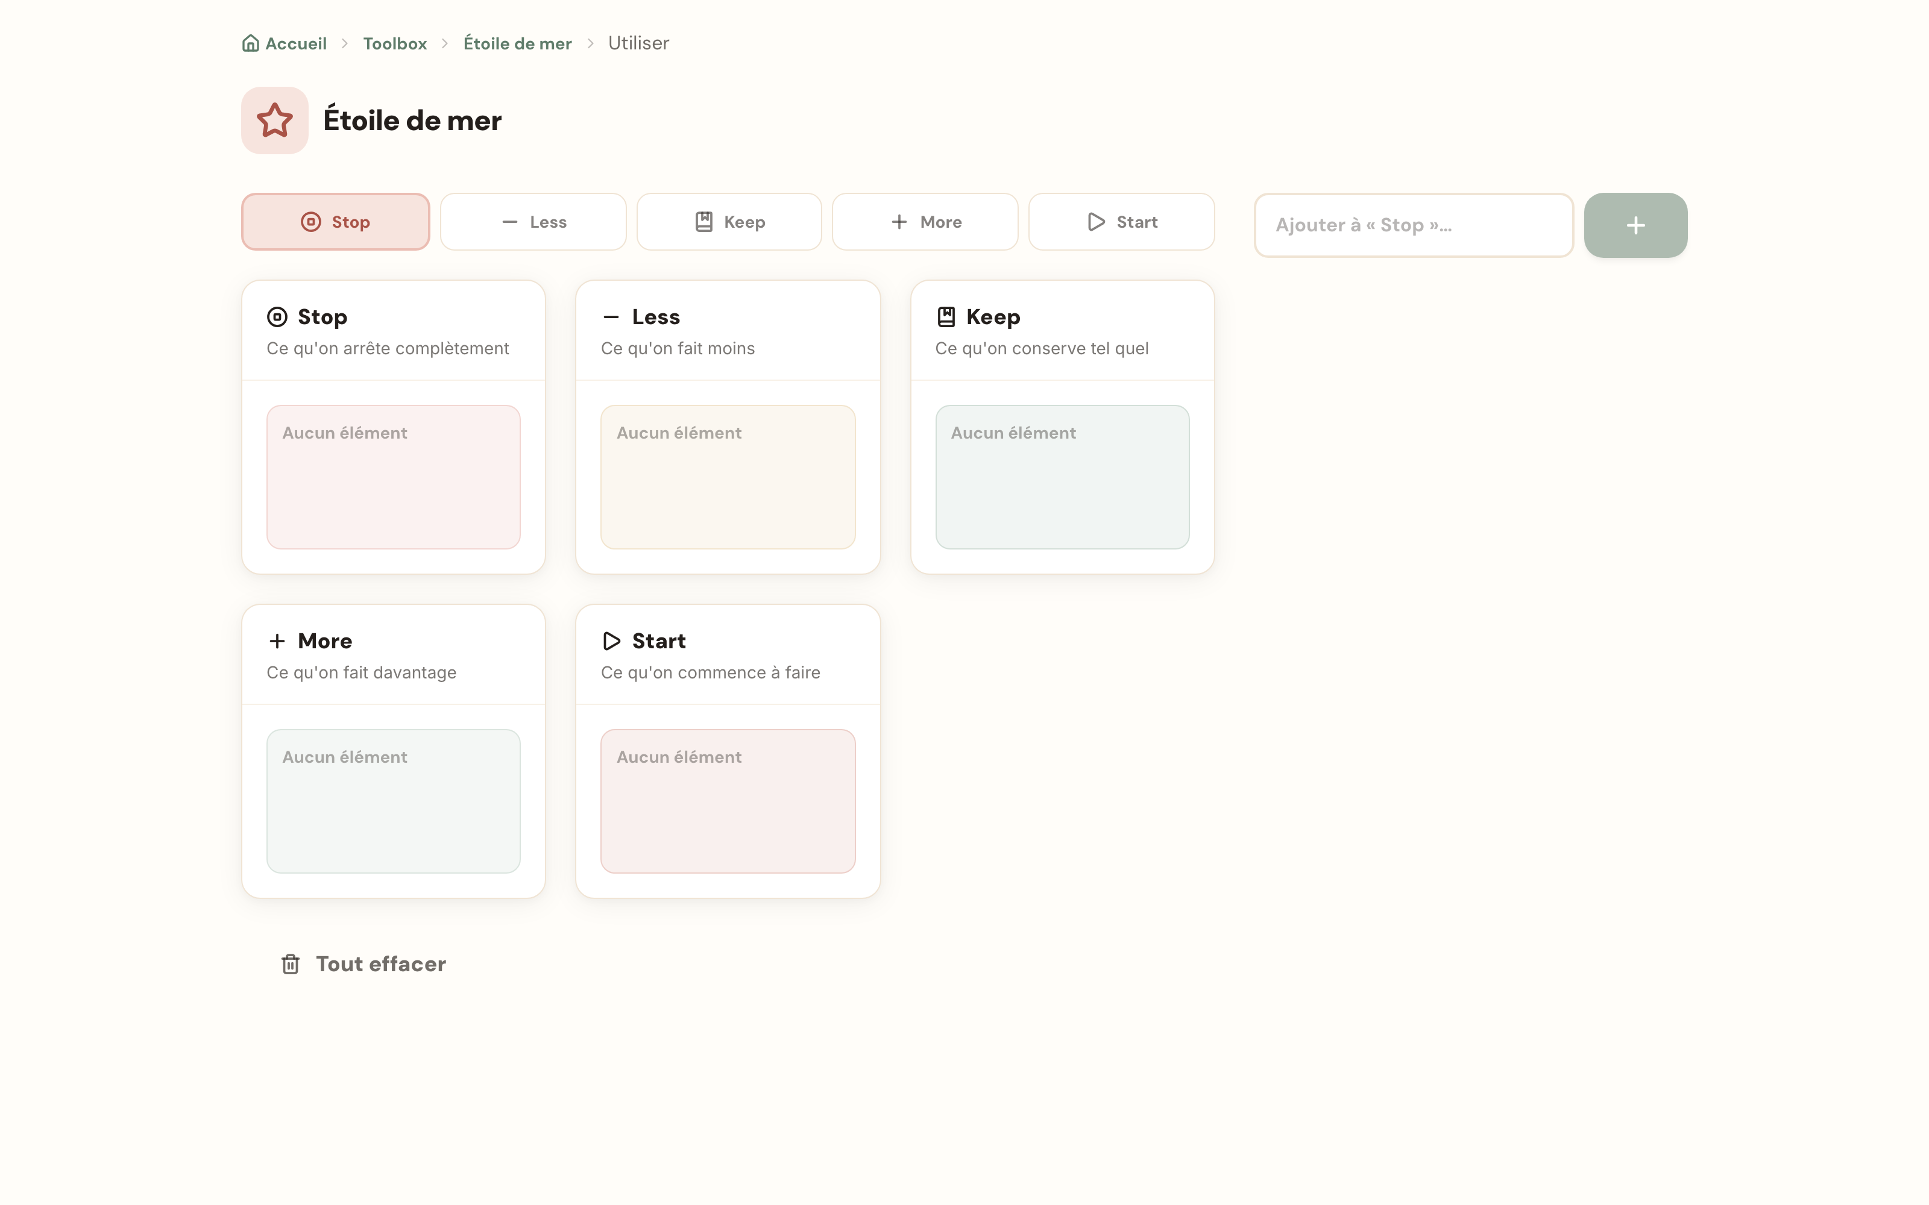Click the empty grey box in More card
Image resolution: width=1929 pixels, height=1205 pixels.
pos(394,802)
